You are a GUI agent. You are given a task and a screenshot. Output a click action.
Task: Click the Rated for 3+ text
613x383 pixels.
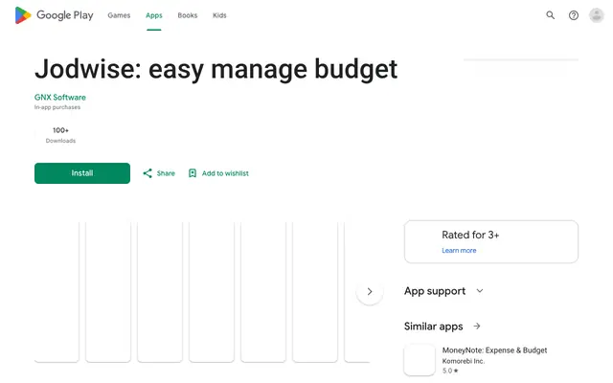pyautogui.click(x=470, y=235)
